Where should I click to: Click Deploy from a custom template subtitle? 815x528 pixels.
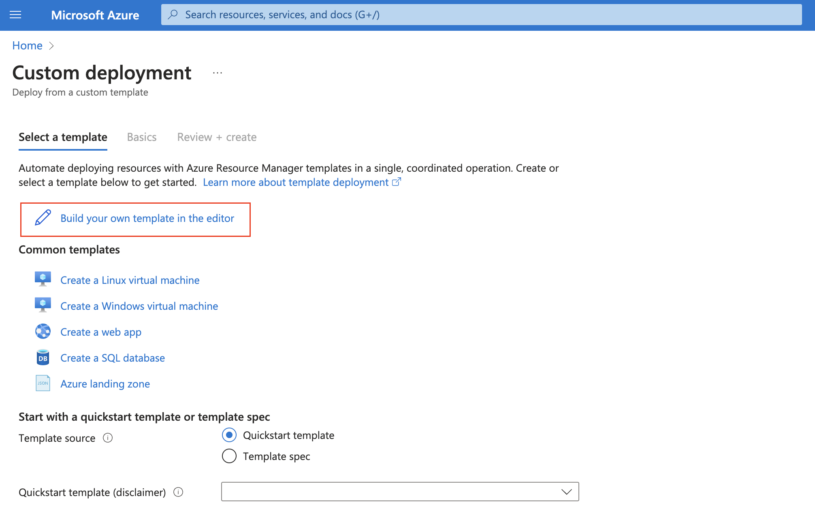click(x=80, y=92)
